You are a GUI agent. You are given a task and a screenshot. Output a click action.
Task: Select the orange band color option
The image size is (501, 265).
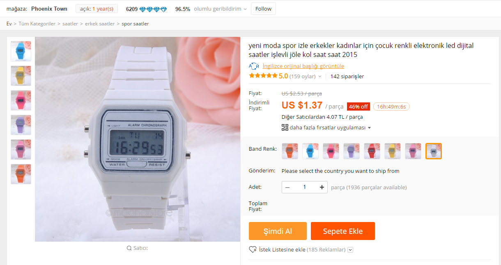[290, 151]
